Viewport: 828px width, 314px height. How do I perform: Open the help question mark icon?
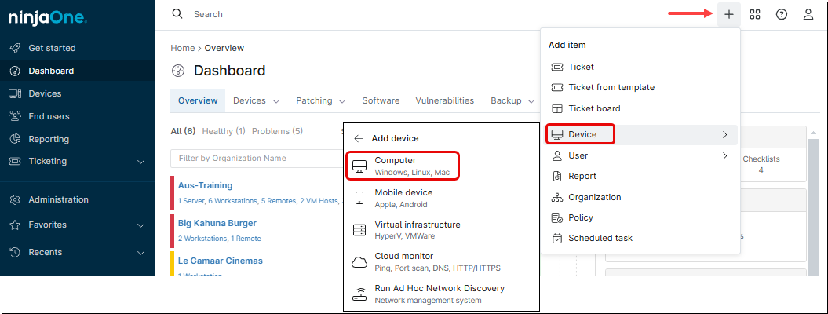[781, 14]
